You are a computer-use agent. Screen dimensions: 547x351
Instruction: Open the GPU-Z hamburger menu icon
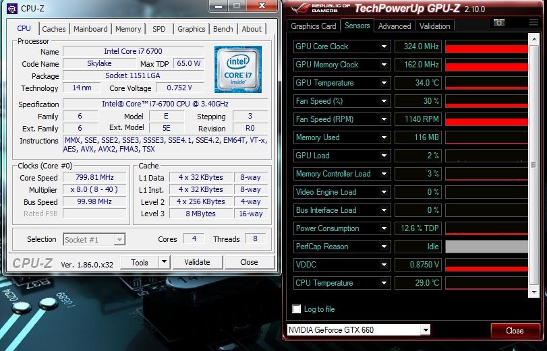click(534, 22)
